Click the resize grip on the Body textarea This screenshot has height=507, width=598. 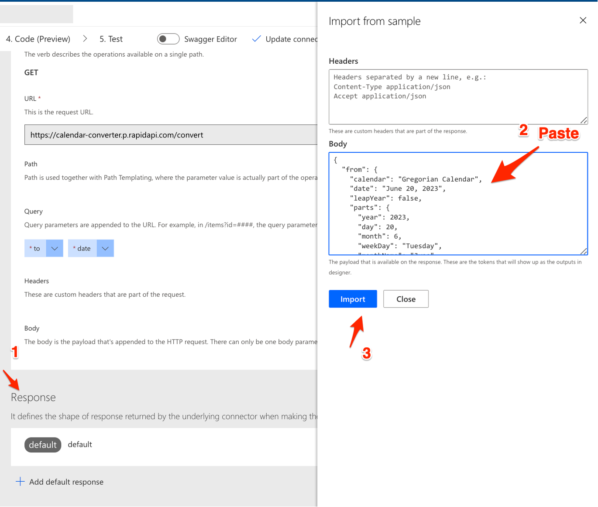coord(584,250)
